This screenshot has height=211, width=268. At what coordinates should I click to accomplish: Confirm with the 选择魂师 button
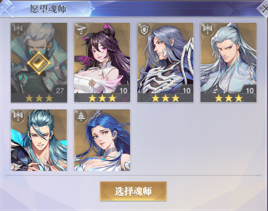click(133, 191)
